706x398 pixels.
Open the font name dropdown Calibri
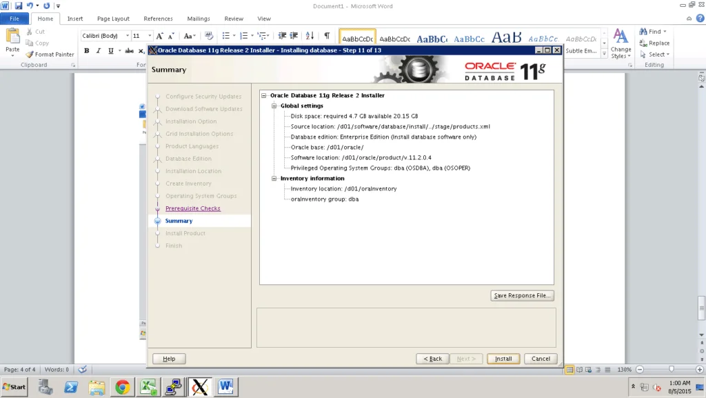click(128, 36)
